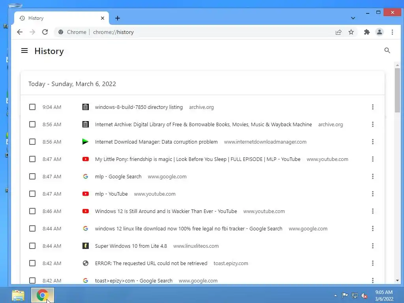Tick checkbox for mlp - YouTube entry
The width and height of the screenshot is (404, 303).
[x=32, y=194]
